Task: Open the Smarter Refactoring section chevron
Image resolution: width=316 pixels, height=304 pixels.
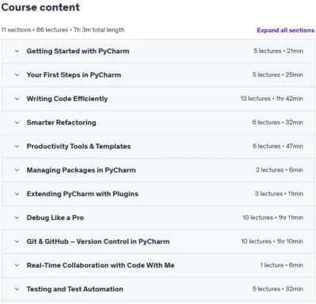Action: click(x=17, y=123)
